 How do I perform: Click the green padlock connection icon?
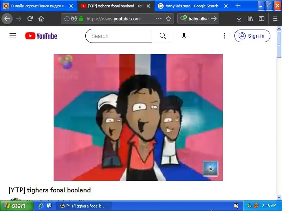(x=81, y=19)
